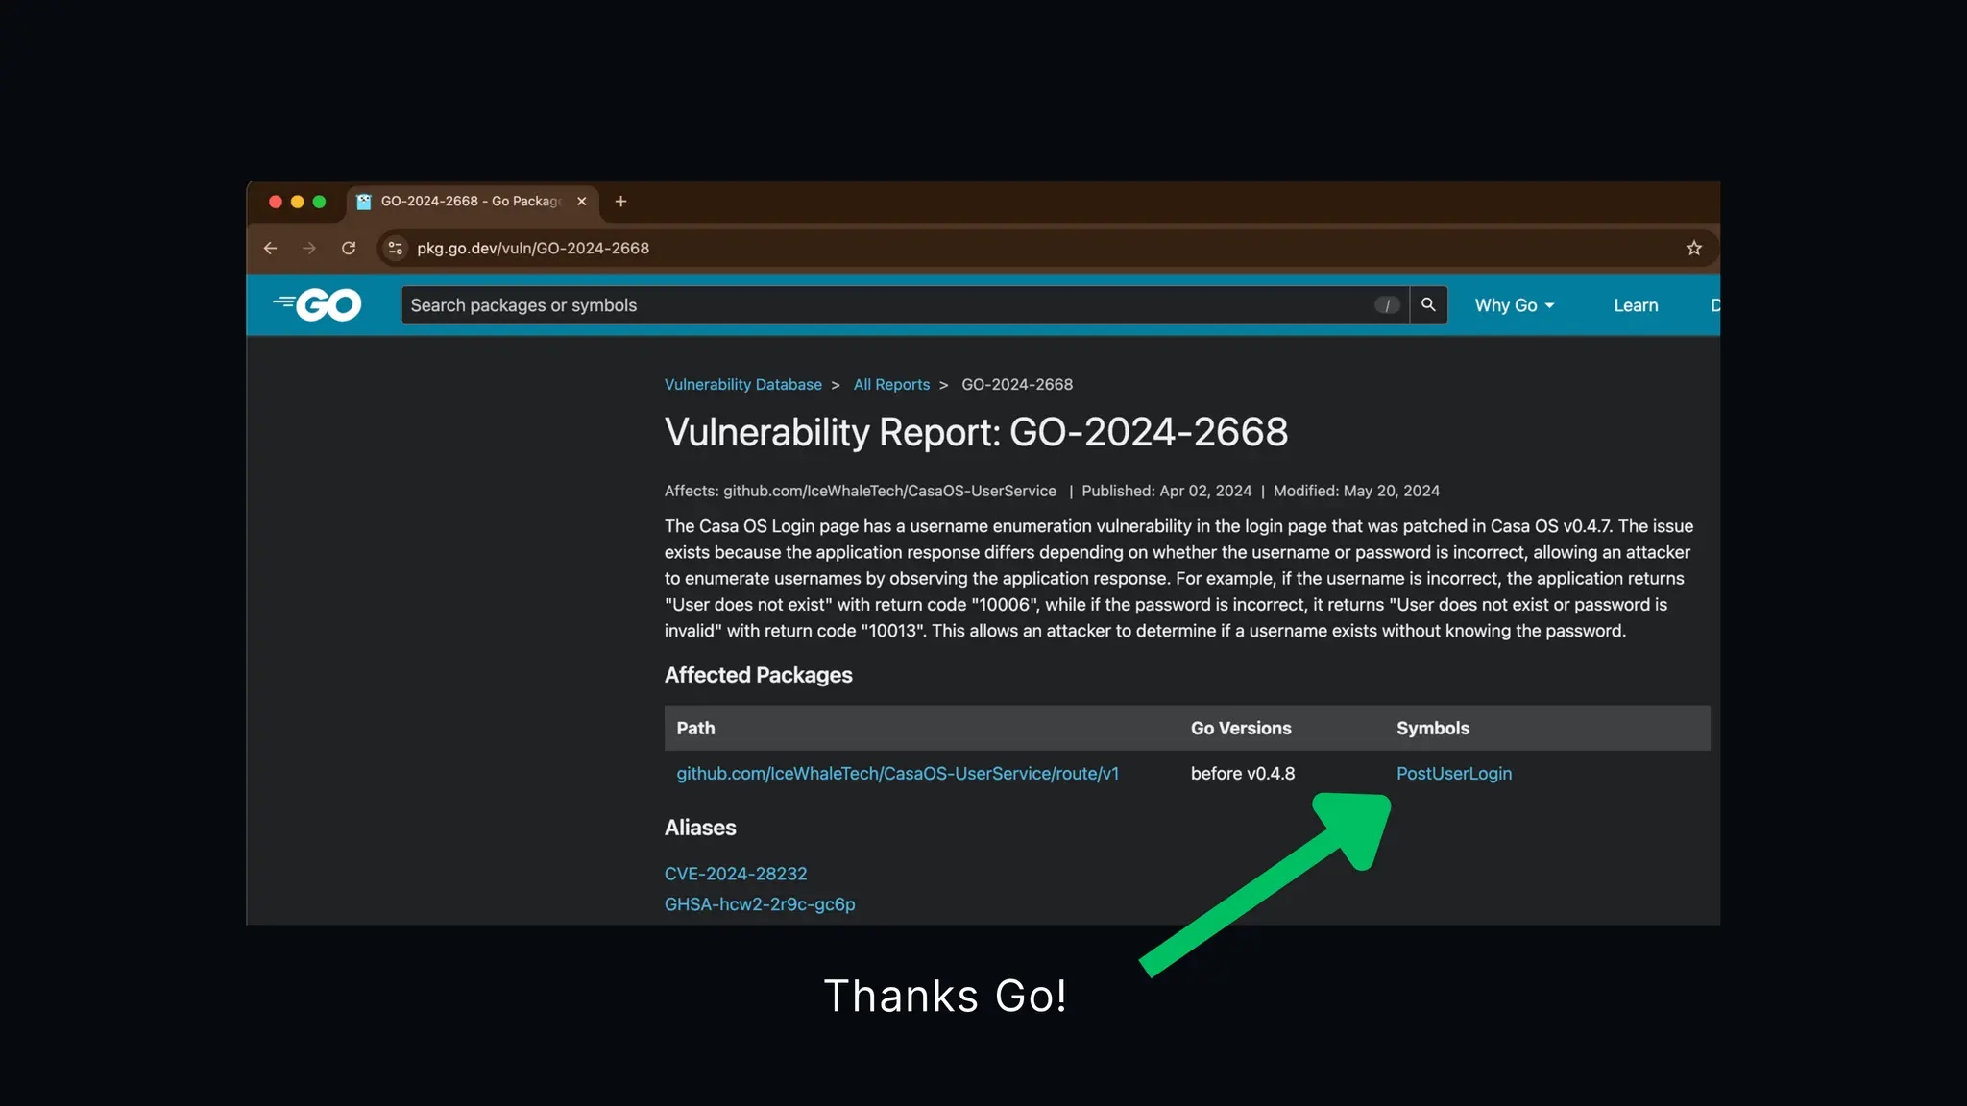Click the search magnifier icon
The image size is (1967, 1106).
click(x=1428, y=304)
